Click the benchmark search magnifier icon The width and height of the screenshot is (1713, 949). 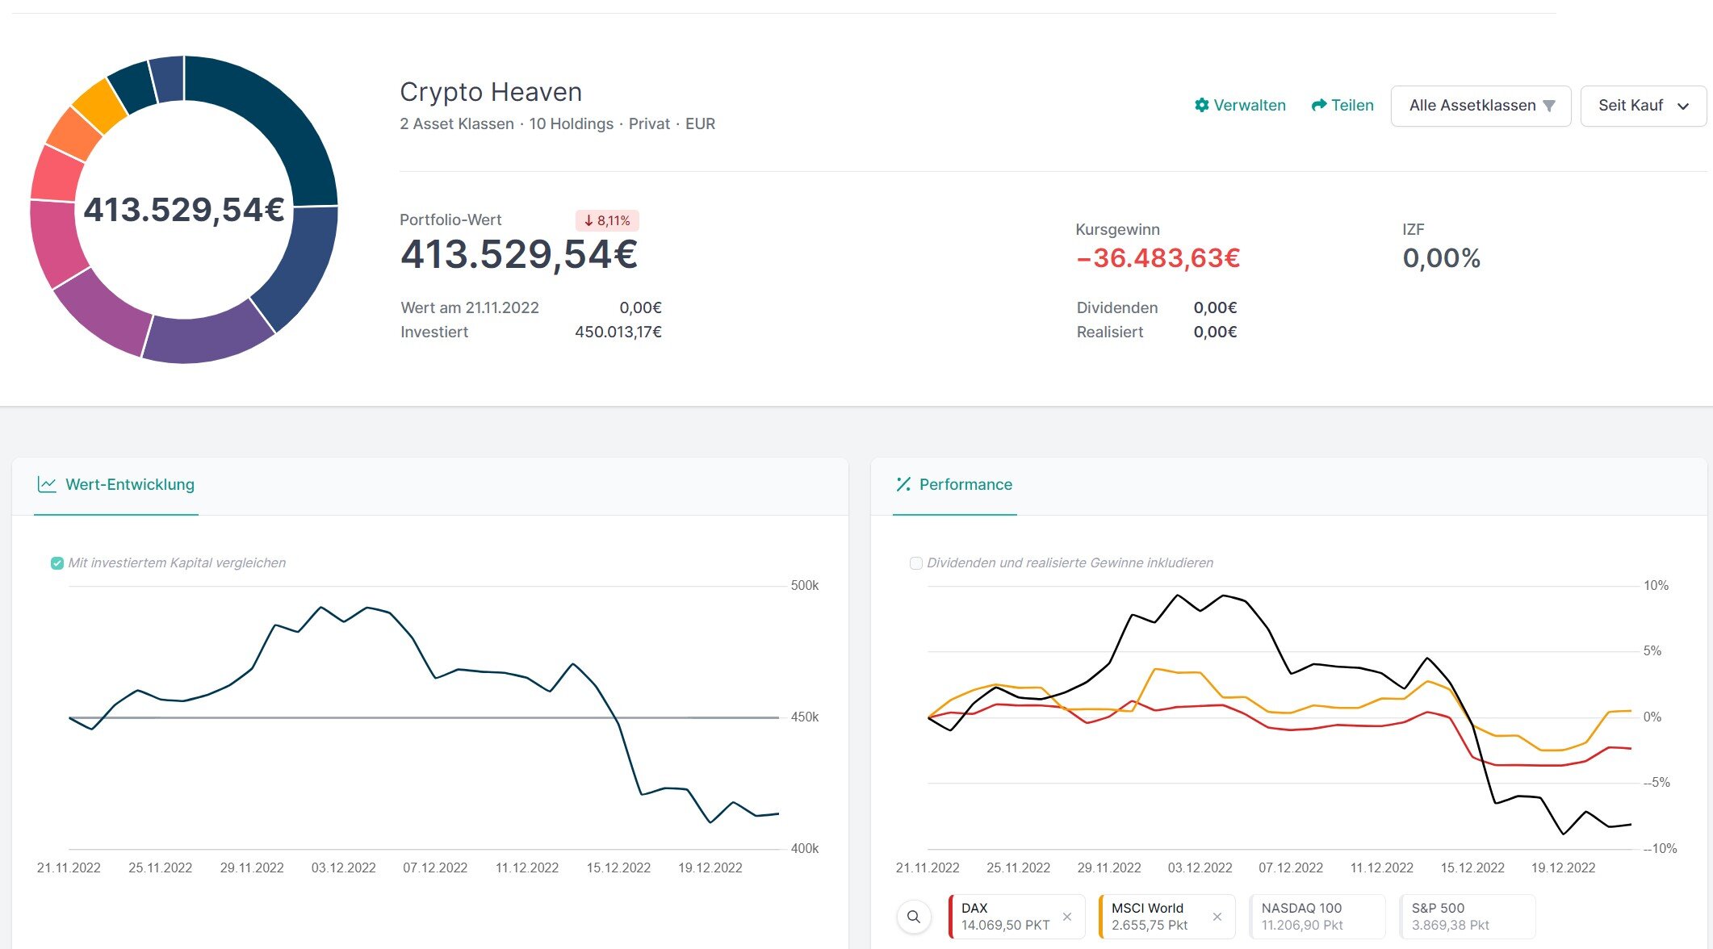[914, 917]
